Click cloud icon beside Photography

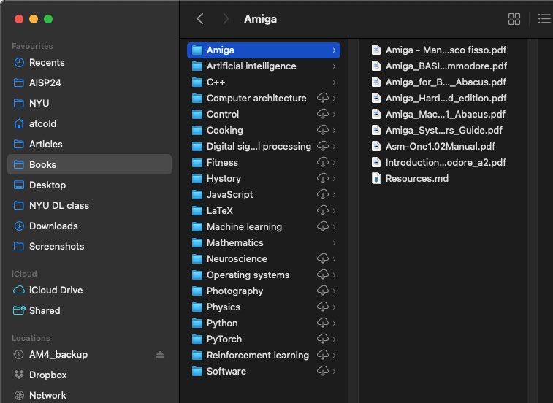pyautogui.click(x=323, y=290)
